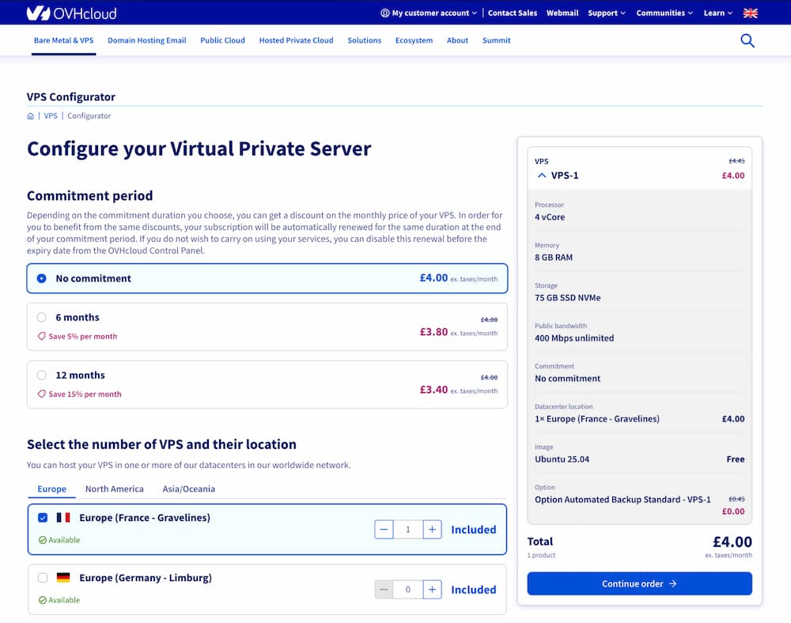
Task: Select the 6 months commitment option
Action: pos(42,317)
